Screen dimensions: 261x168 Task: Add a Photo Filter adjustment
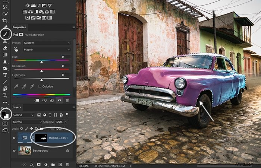(41, 12)
